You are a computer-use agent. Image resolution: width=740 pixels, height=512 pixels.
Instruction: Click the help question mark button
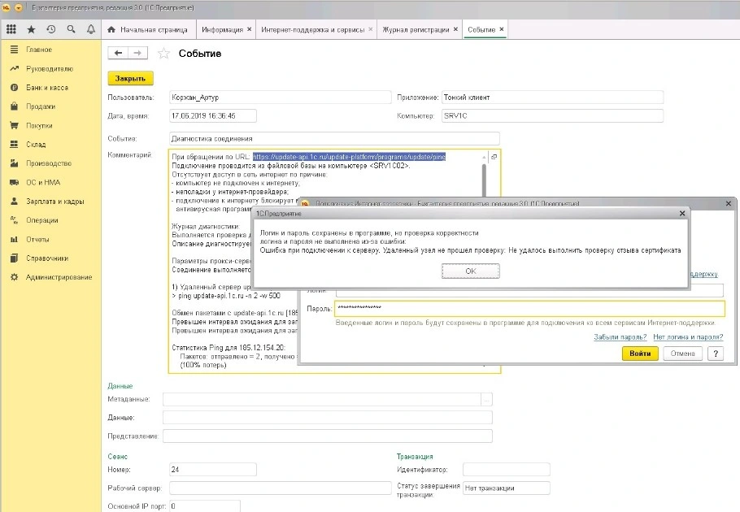click(x=715, y=354)
